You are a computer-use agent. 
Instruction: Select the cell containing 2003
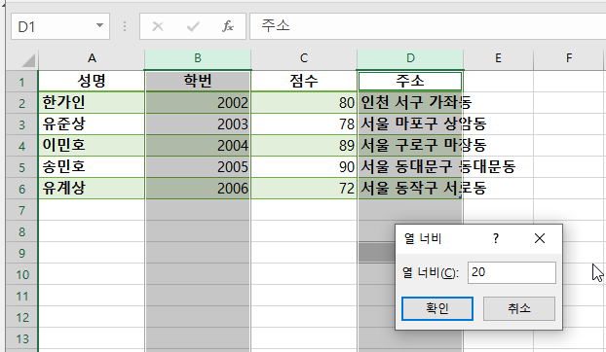(x=198, y=124)
